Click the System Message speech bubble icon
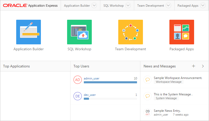 (148, 96)
